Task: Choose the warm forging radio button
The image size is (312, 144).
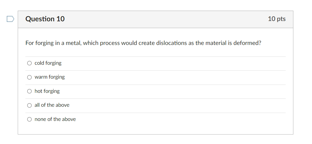Action: (29, 77)
